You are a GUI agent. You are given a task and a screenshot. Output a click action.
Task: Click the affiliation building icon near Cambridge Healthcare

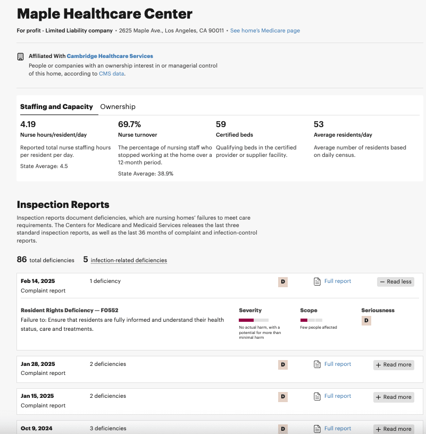point(21,55)
